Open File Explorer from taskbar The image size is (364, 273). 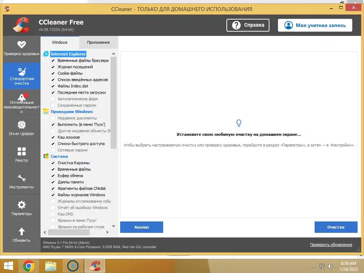pyautogui.click(x=51, y=266)
